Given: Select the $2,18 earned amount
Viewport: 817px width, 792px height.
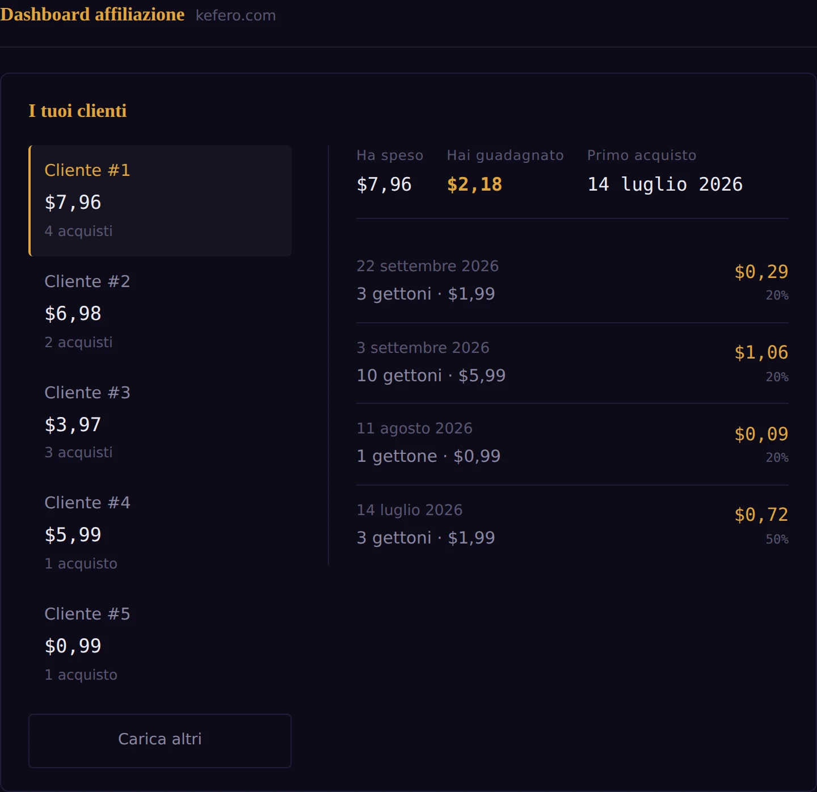Looking at the screenshot, I should [474, 184].
